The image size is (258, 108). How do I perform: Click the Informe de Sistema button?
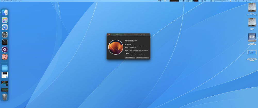click(130, 58)
